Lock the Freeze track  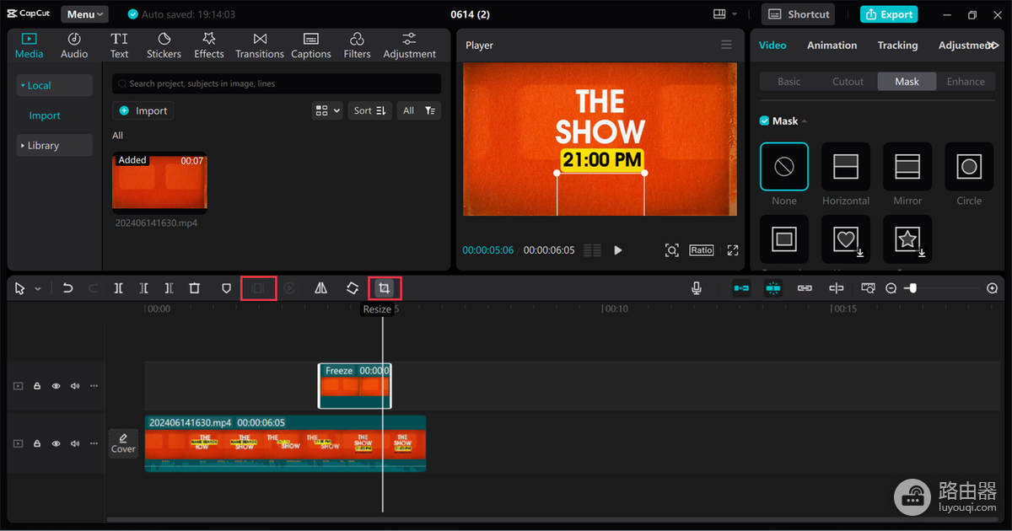tap(37, 386)
